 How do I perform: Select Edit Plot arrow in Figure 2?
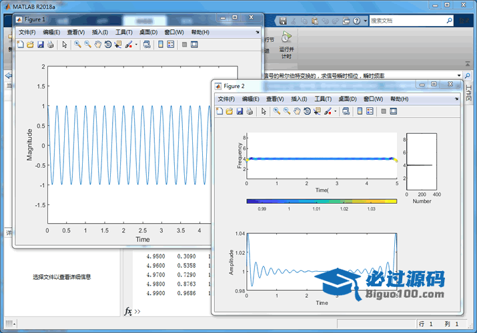(264, 111)
